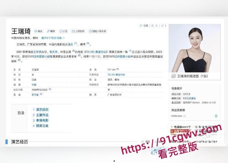Open the 王华民 director link
The image size is (228, 163).
(x=37, y=52)
